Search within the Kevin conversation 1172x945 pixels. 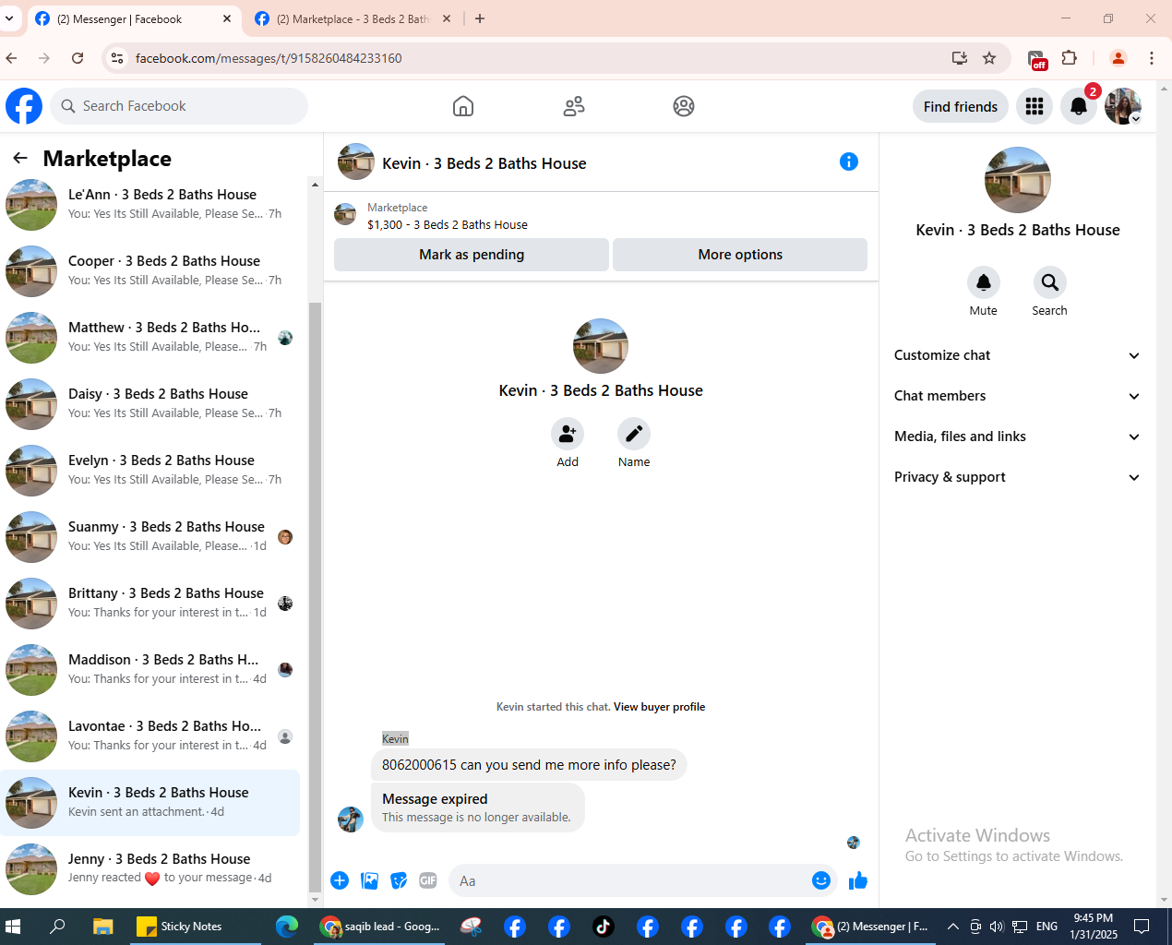[1050, 282]
